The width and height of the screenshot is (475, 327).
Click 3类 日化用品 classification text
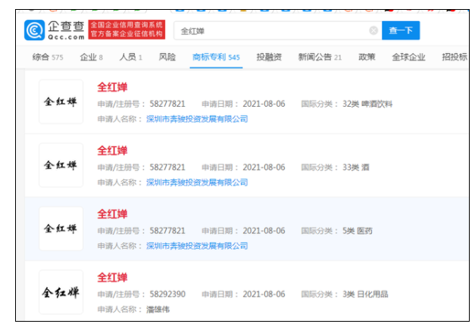pyautogui.click(x=365, y=294)
